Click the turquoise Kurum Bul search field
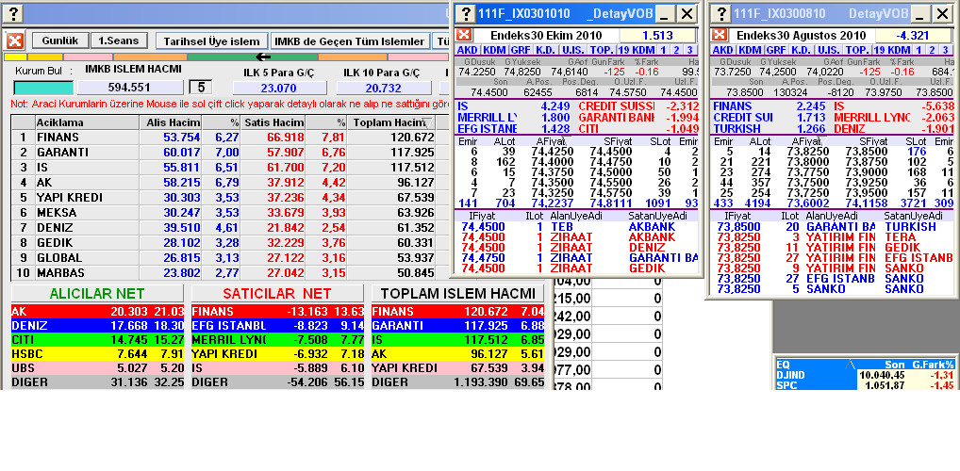The width and height of the screenshot is (960, 471). coord(42,89)
